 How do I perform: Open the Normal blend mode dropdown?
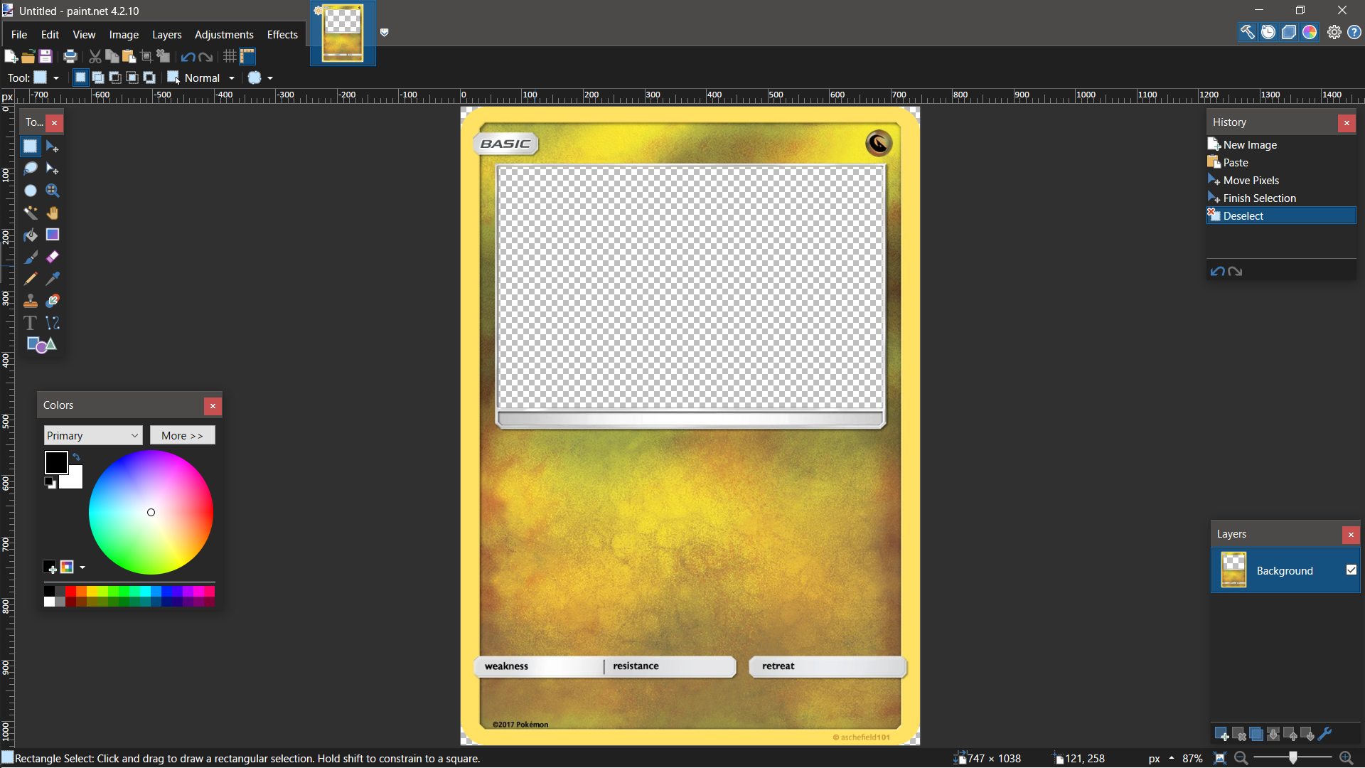pyautogui.click(x=231, y=78)
